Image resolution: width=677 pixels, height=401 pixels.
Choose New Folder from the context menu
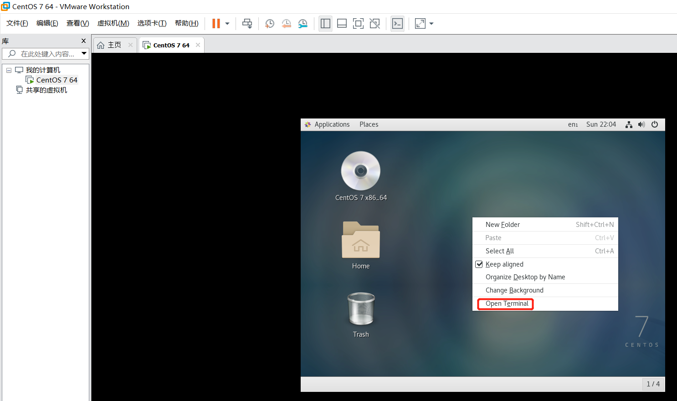click(x=545, y=225)
